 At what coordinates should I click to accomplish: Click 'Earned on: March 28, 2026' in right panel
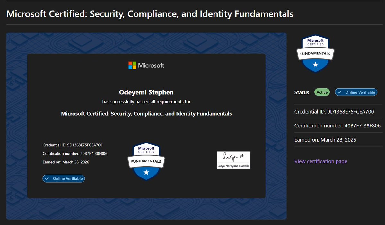[x=325, y=140]
